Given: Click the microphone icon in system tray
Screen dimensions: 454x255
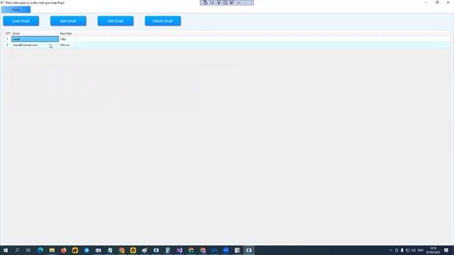Looking at the screenshot, I should click(x=402, y=250).
